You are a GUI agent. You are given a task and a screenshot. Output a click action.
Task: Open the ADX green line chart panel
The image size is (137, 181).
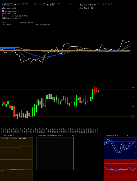[x=16, y=148]
